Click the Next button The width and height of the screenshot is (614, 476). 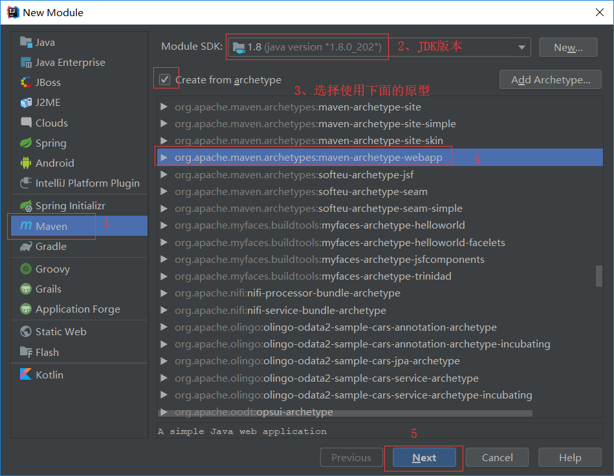coord(424,458)
